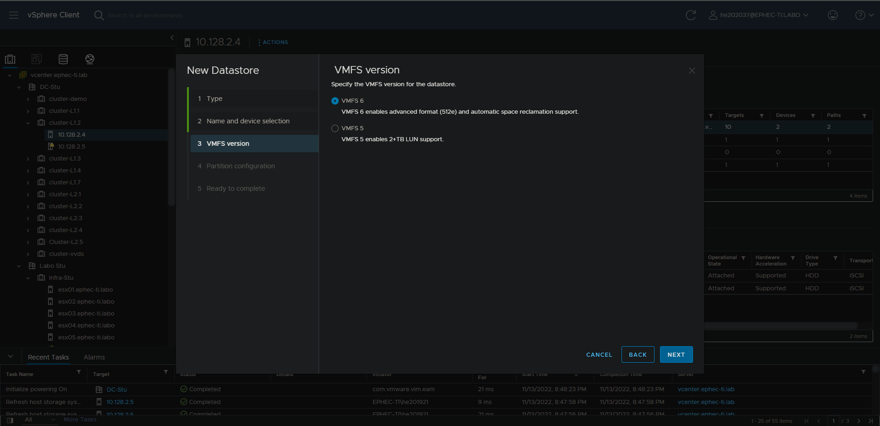Filter the Drive Type column

click(x=836, y=258)
